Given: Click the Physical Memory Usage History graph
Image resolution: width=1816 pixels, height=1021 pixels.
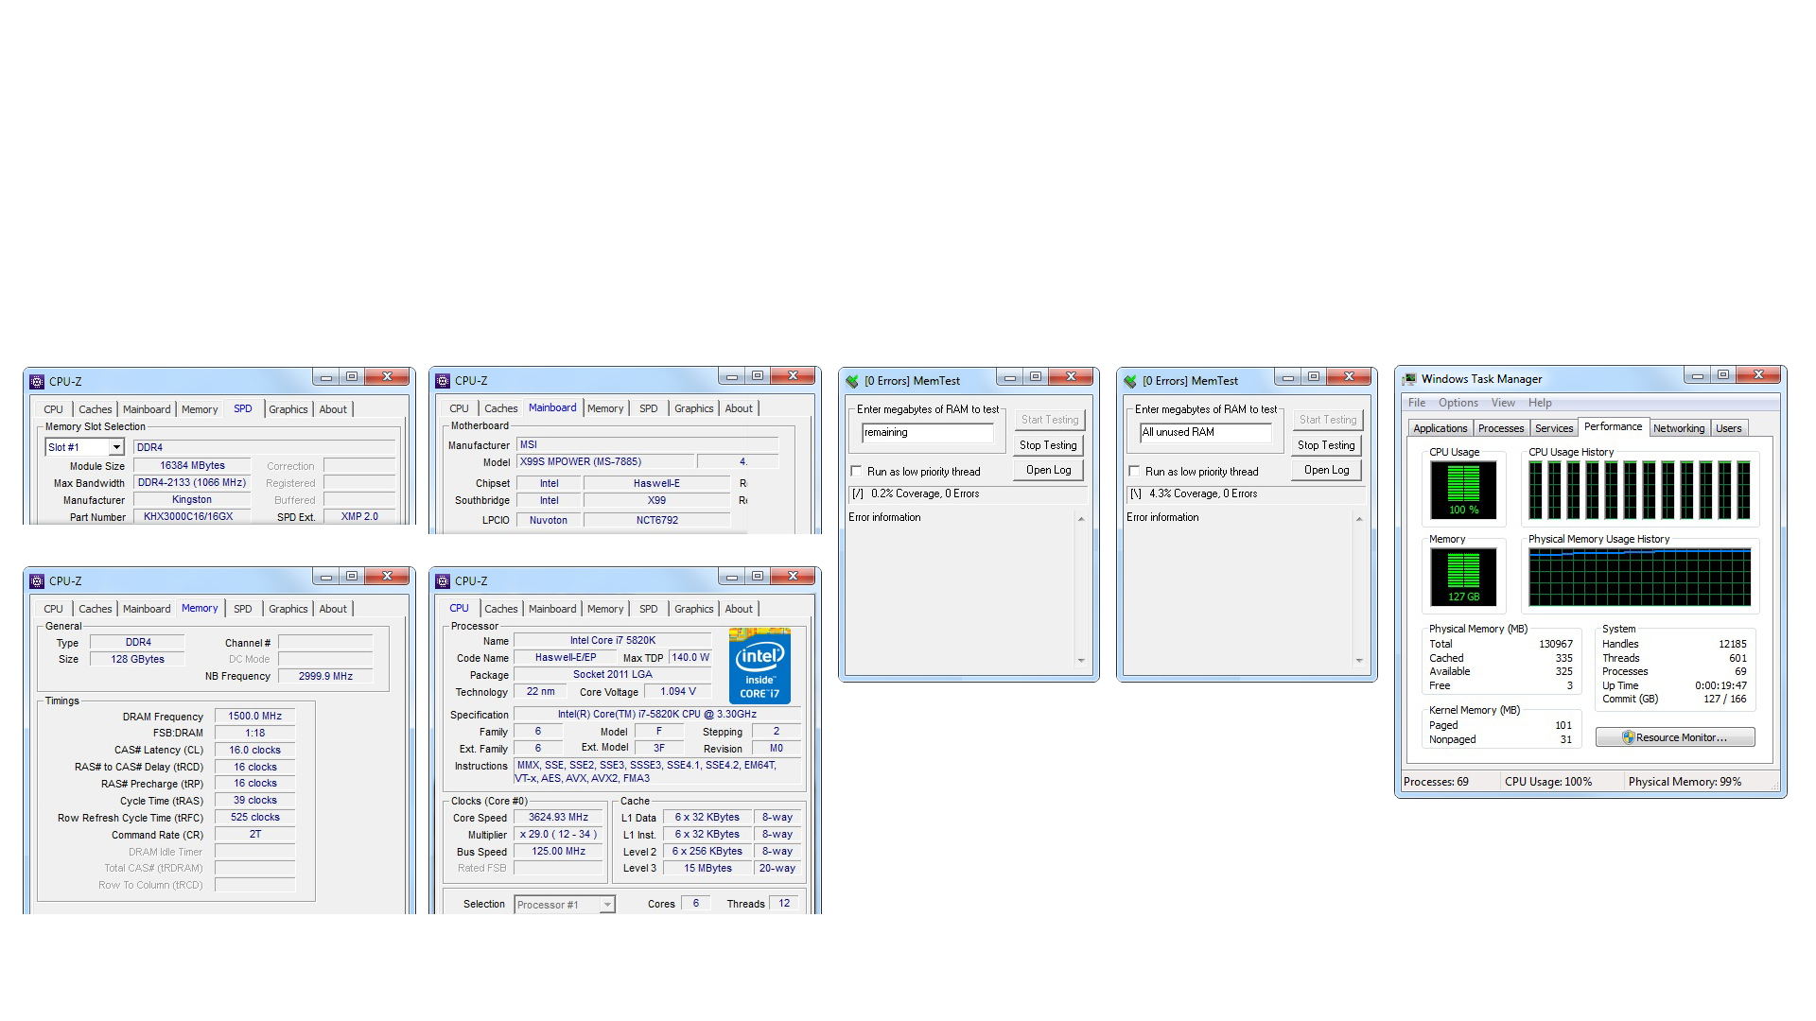Looking at the screenshot, I should pos(1639,578).
